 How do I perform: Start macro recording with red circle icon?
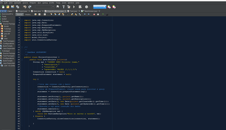94,14
